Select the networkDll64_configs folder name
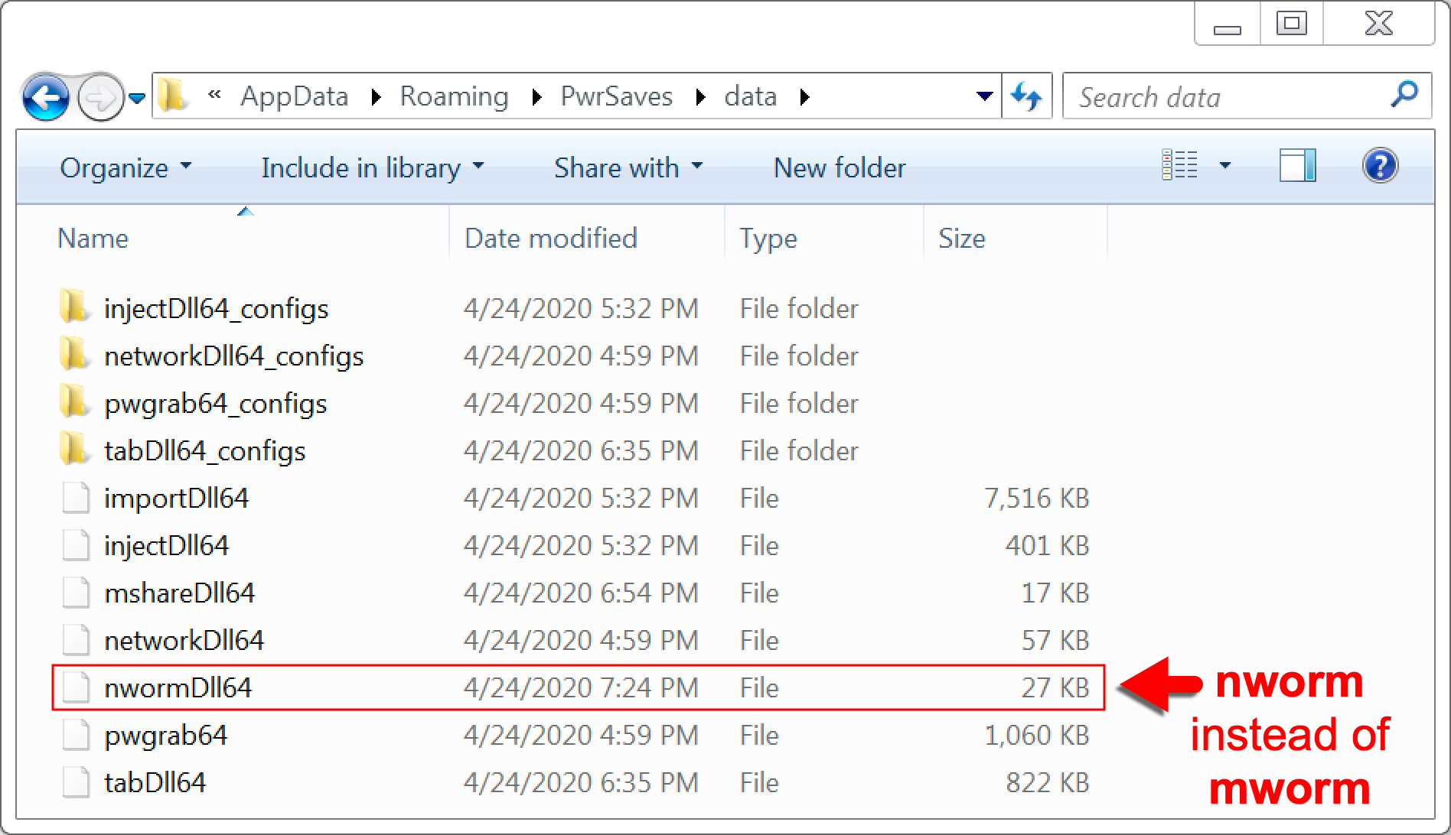This screenshot has height=835, width=1451. coord(234,356)
